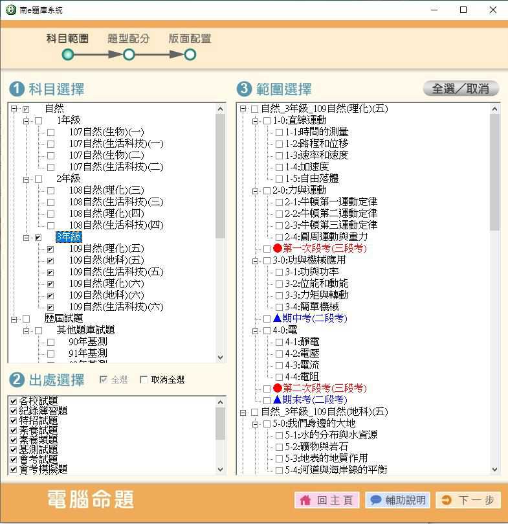Check the 5-0:我們身邊的大地 checkbox
508x524 pixels.
[x=267, y=424]
